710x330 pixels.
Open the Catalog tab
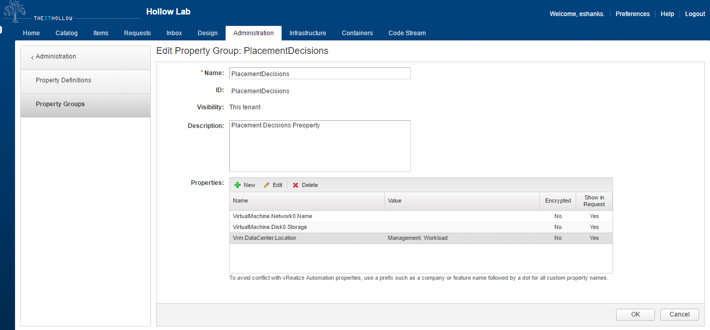[x=66, y=33]
